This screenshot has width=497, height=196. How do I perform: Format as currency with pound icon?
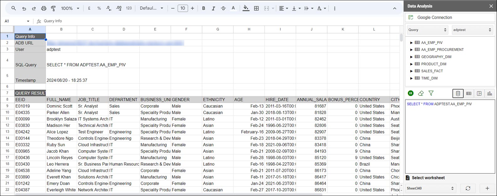pos(89,8)
